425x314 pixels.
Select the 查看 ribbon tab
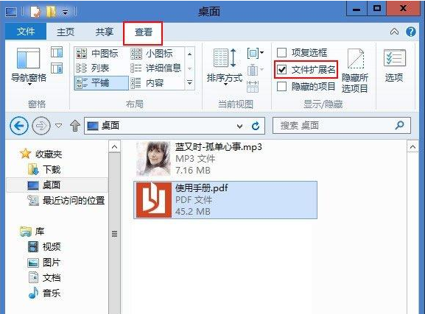[x=143, y=32]
